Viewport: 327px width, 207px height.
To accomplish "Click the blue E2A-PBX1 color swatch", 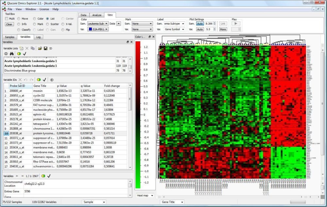I will point(90,29).
